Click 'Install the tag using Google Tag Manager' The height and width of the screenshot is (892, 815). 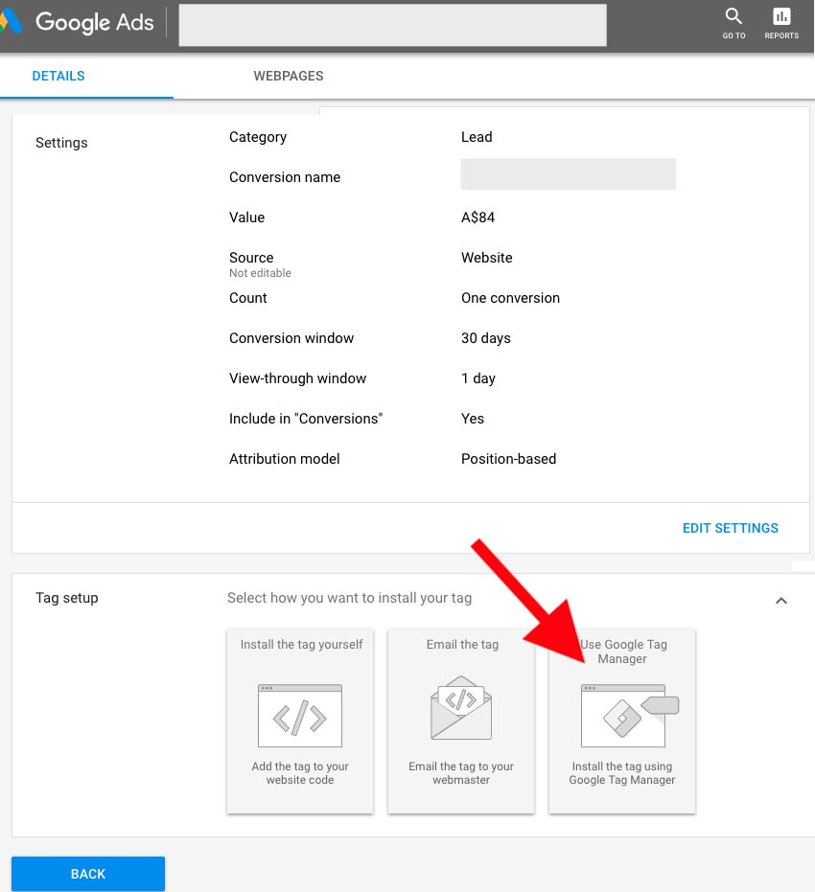click(x=622, y=773)
